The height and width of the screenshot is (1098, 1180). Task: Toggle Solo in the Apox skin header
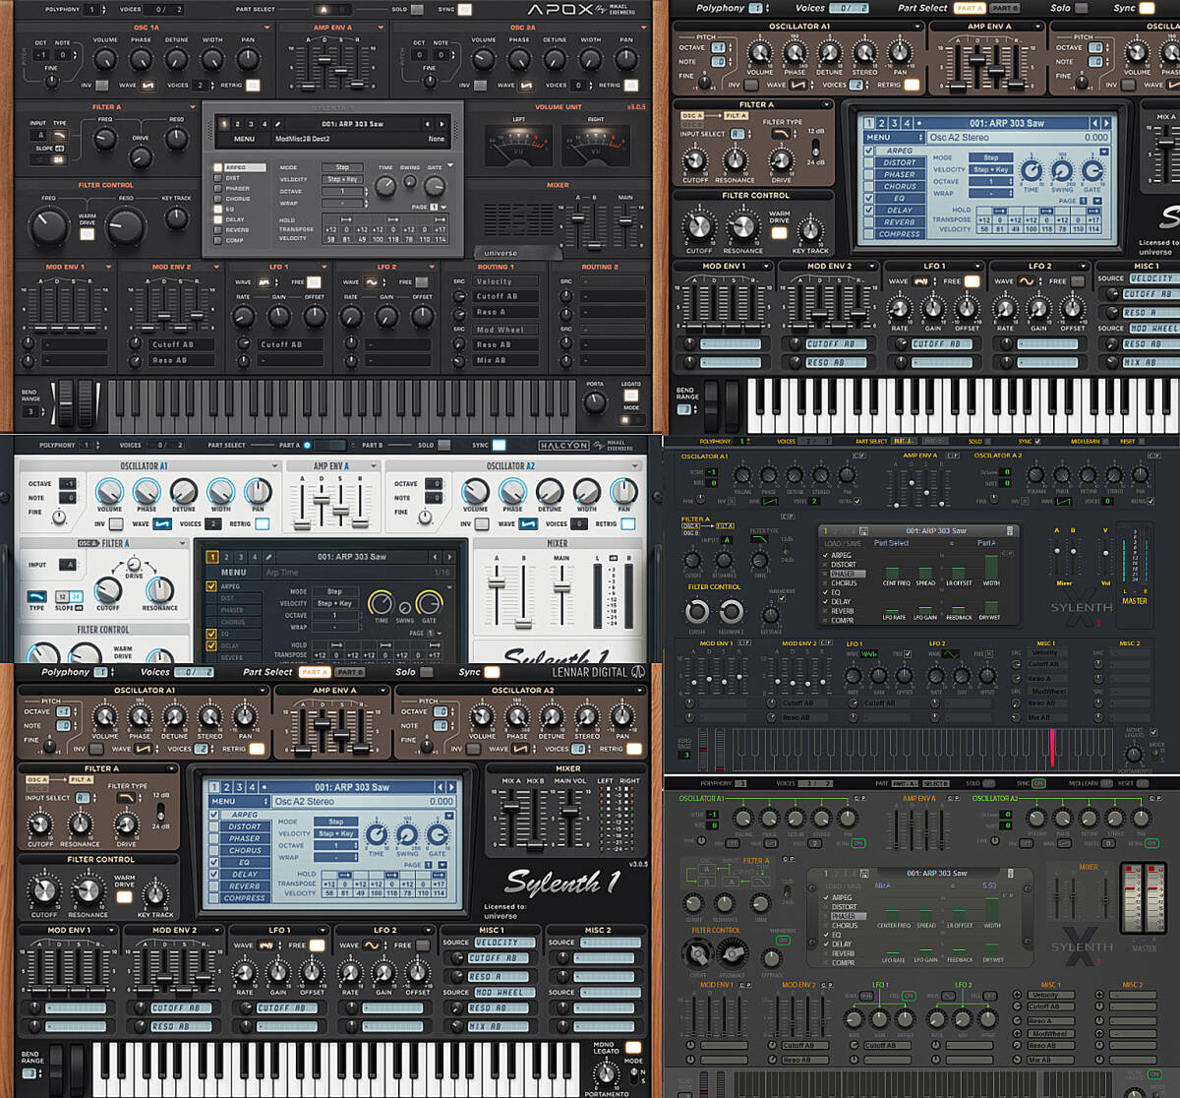pos(418,10)
